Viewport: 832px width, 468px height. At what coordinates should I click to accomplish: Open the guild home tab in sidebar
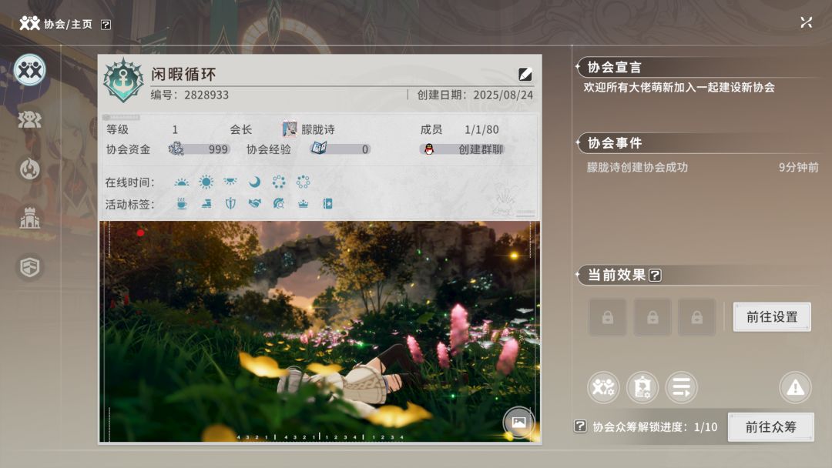(x=30, y=70)
